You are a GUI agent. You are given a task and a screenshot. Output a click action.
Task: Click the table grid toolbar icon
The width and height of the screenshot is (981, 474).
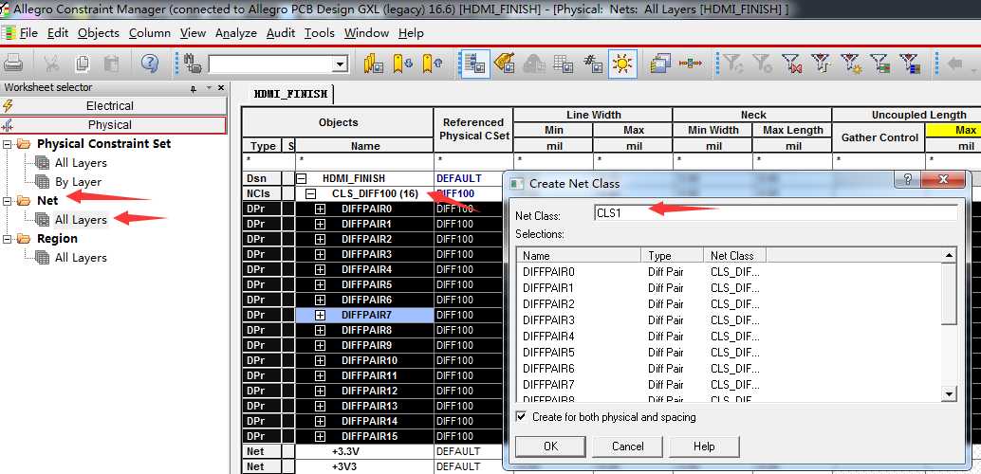(564, 64)
